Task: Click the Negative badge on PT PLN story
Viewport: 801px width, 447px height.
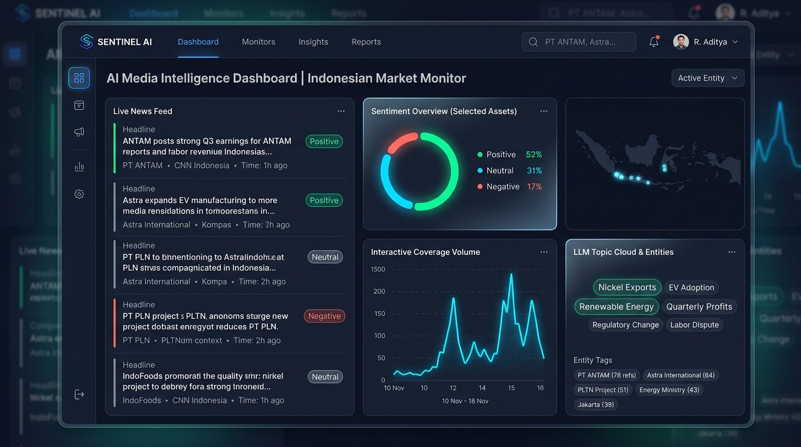Action: tap(324, 316)
